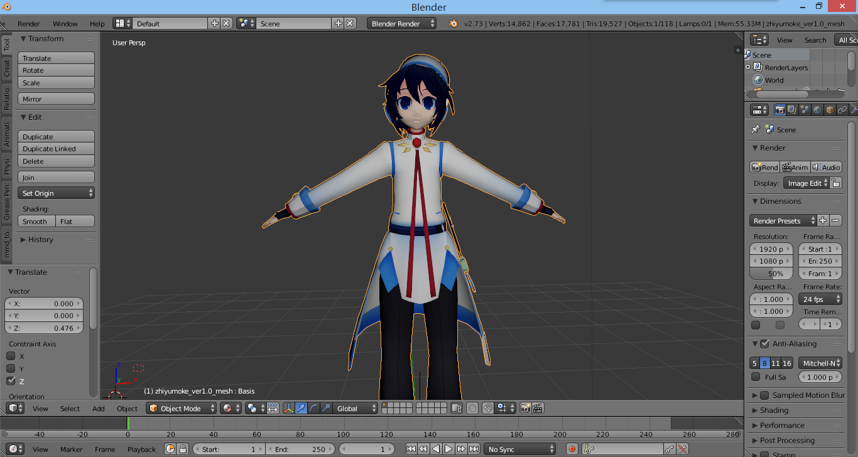Viewport: 858px width, 457px height.
Task: Click the Duplicate Linked button
Action: click(x=56, y=149)
